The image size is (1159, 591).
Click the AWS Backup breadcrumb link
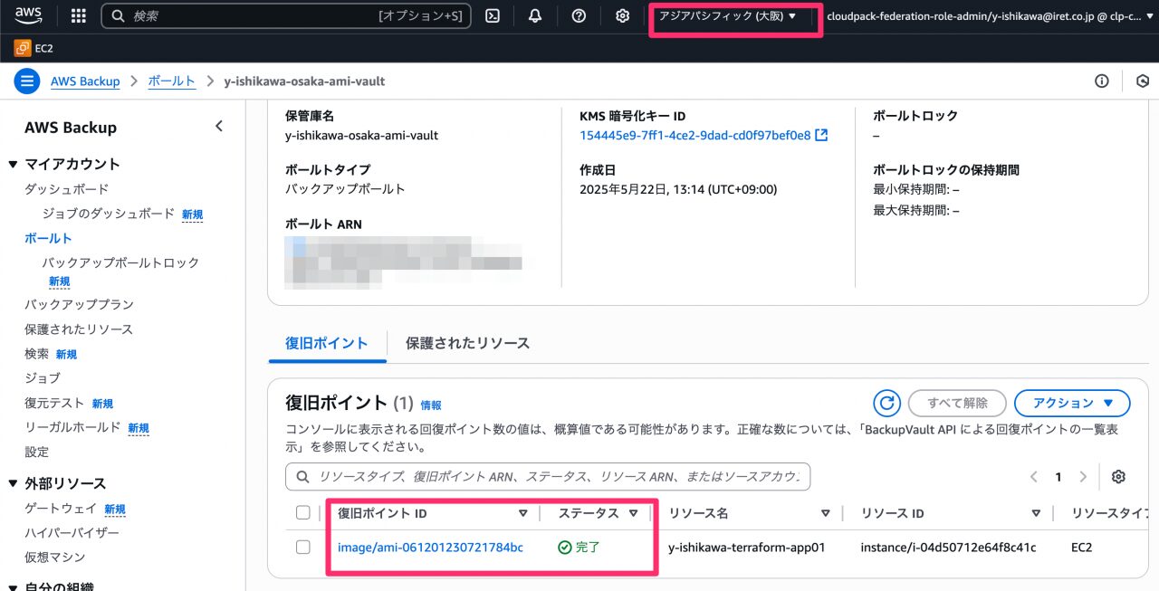click(85, 81)
